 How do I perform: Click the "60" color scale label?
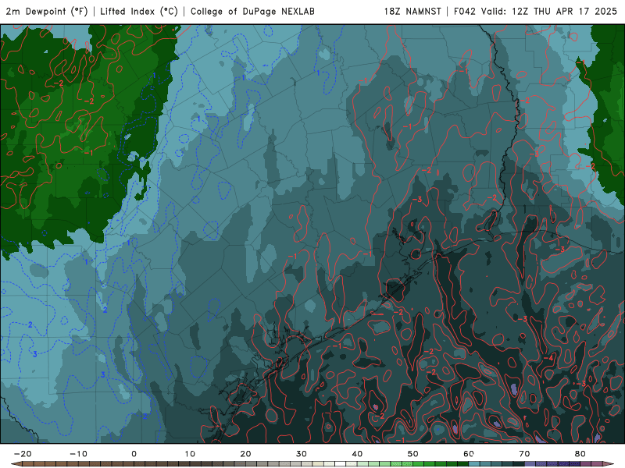(469, 454)
